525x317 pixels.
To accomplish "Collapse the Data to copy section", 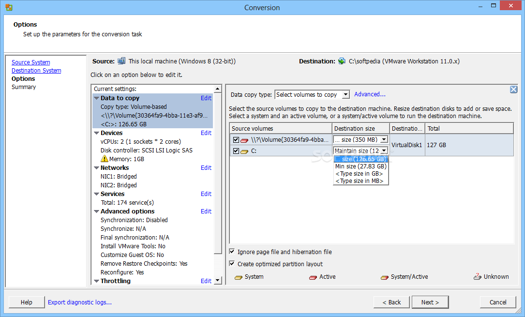I will [x=96, y=98].
